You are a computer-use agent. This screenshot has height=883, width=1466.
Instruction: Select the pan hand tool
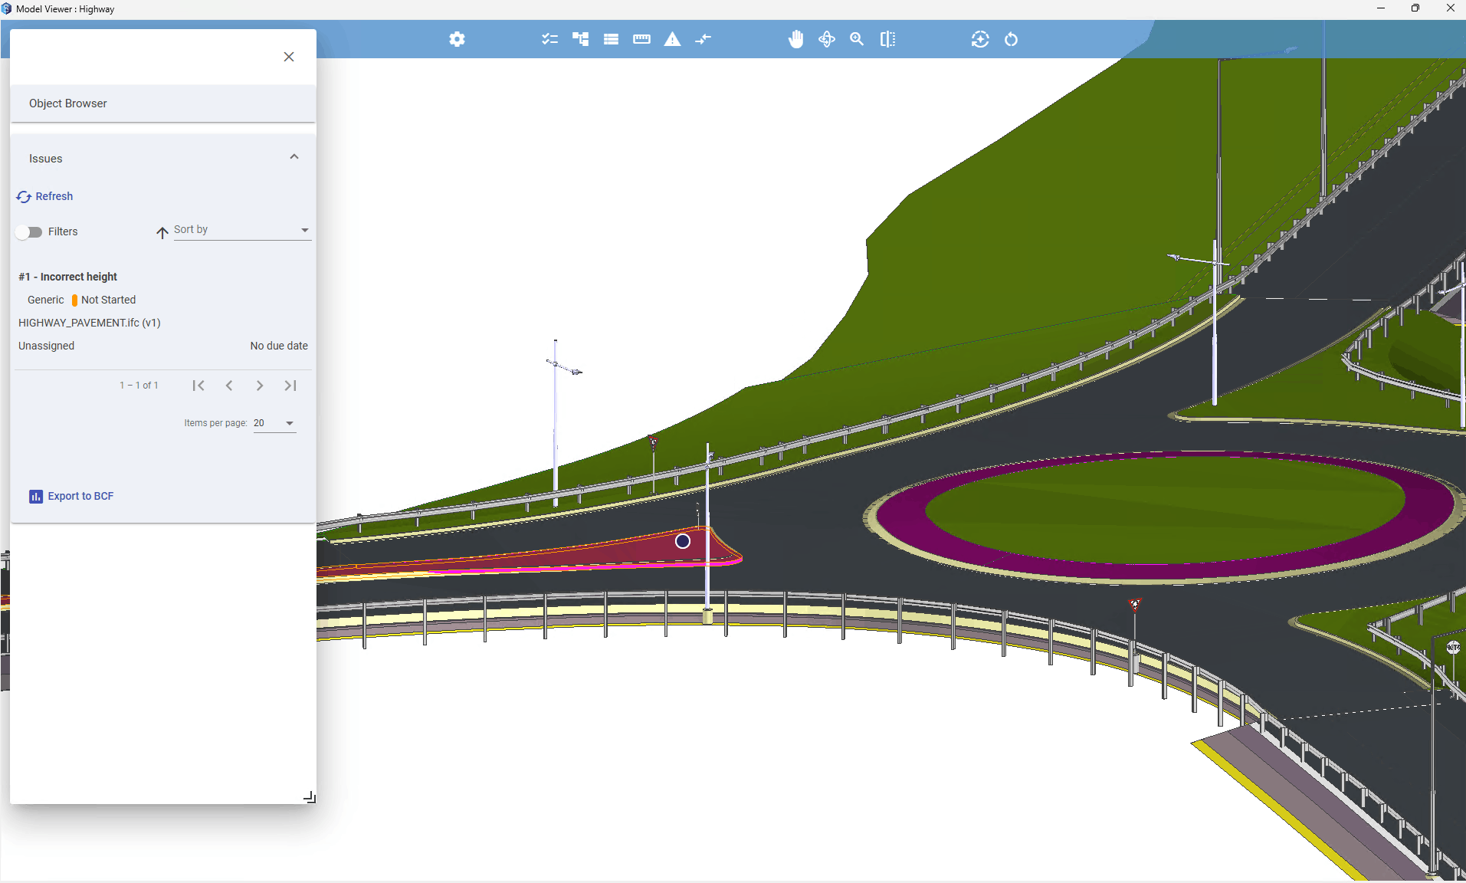click(796, 39)
